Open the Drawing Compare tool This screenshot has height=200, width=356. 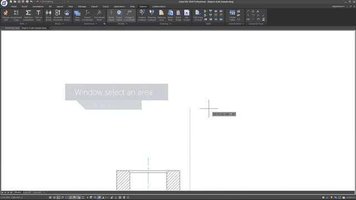click(152, 16)
